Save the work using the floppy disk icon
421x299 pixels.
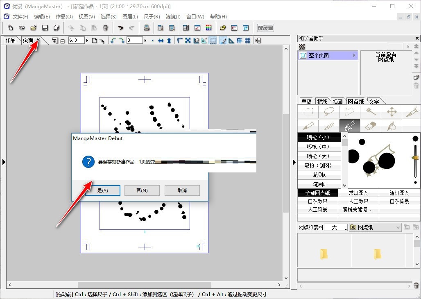(x=45, y=28)
